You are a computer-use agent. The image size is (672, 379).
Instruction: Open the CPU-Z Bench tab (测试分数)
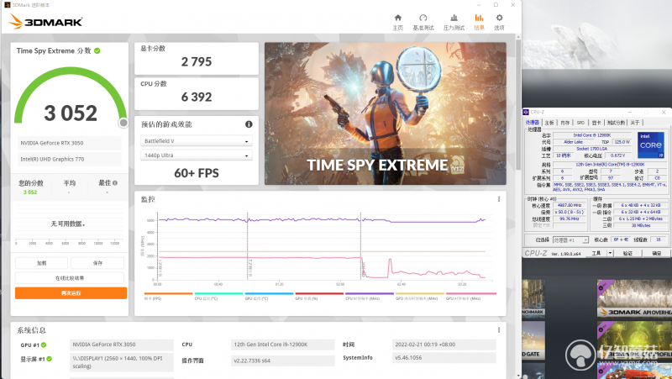(x=616, y=123)
